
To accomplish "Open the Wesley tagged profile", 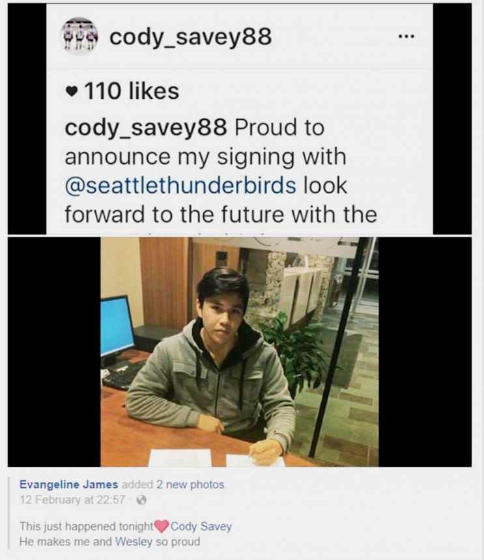I will click(134, 542).
